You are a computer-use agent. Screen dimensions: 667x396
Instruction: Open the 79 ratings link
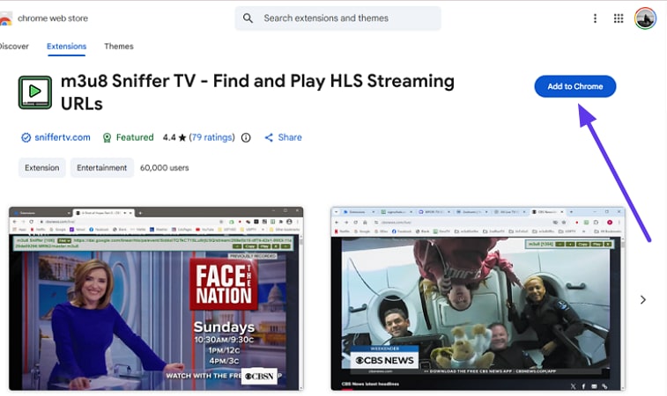point(211,137)
